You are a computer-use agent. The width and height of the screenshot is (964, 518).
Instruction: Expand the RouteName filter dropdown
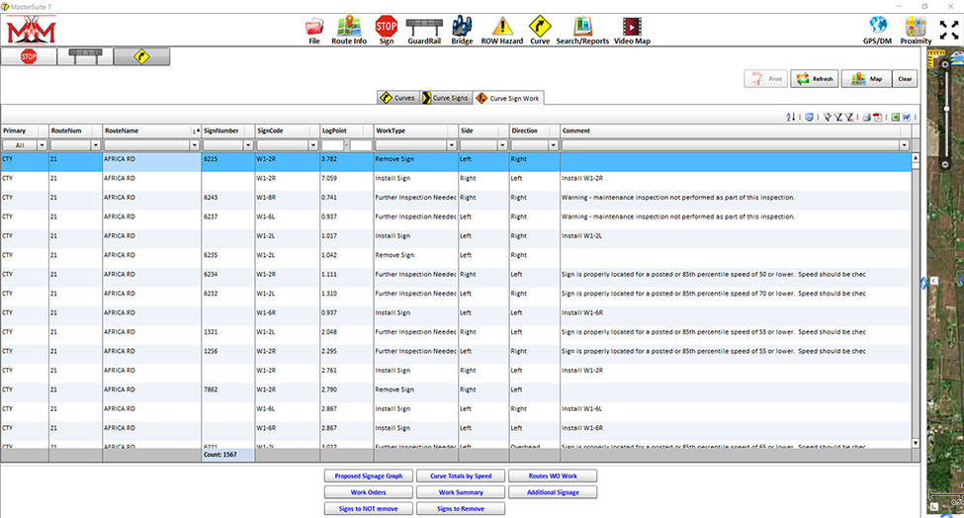pyautogui.click(x=195, y=145)
